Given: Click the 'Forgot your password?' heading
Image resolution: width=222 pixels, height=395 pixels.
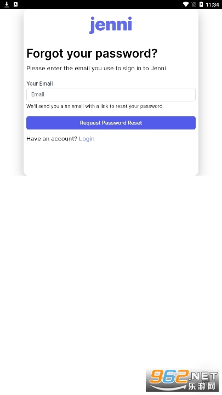Looking at the screenshot, I should coord(92,54).
